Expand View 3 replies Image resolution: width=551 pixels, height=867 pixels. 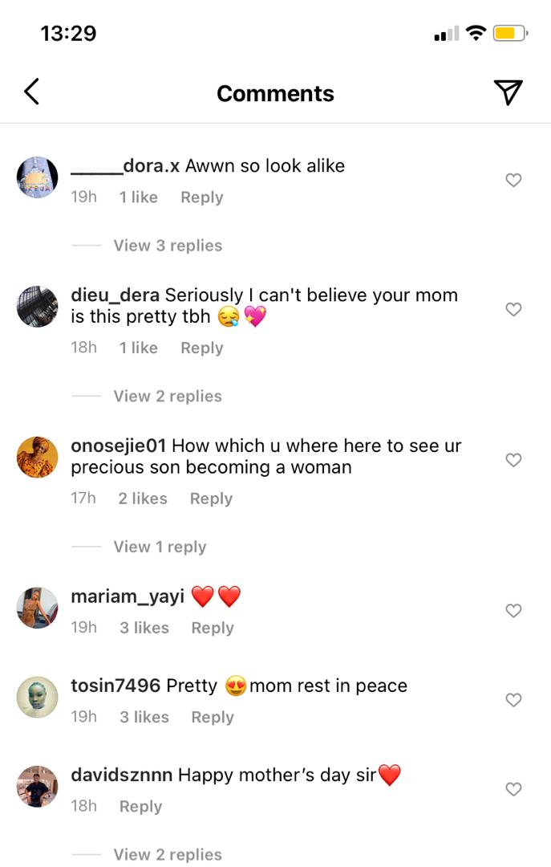(168, 246)
